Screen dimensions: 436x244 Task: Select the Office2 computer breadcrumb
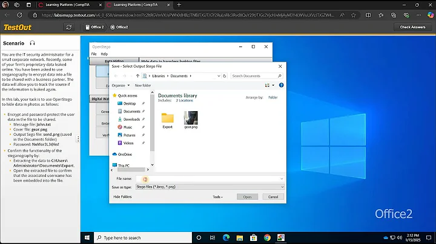[119, 27]
